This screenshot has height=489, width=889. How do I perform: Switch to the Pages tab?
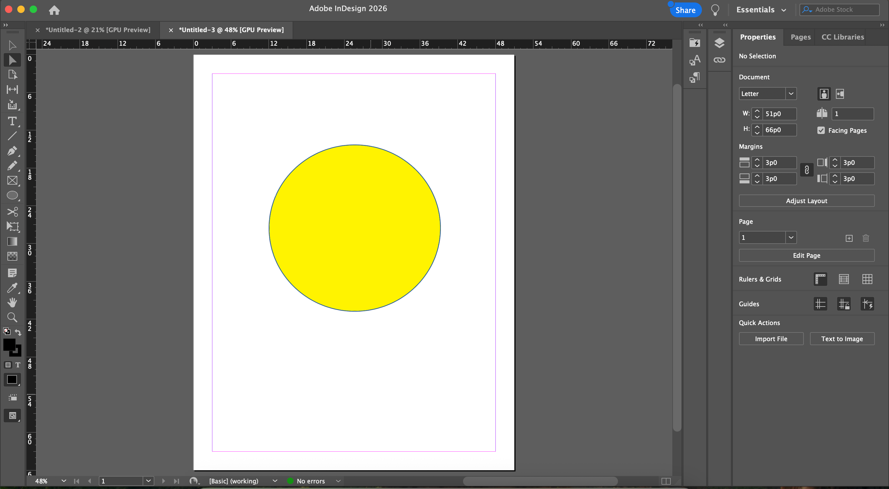(800, 37)
